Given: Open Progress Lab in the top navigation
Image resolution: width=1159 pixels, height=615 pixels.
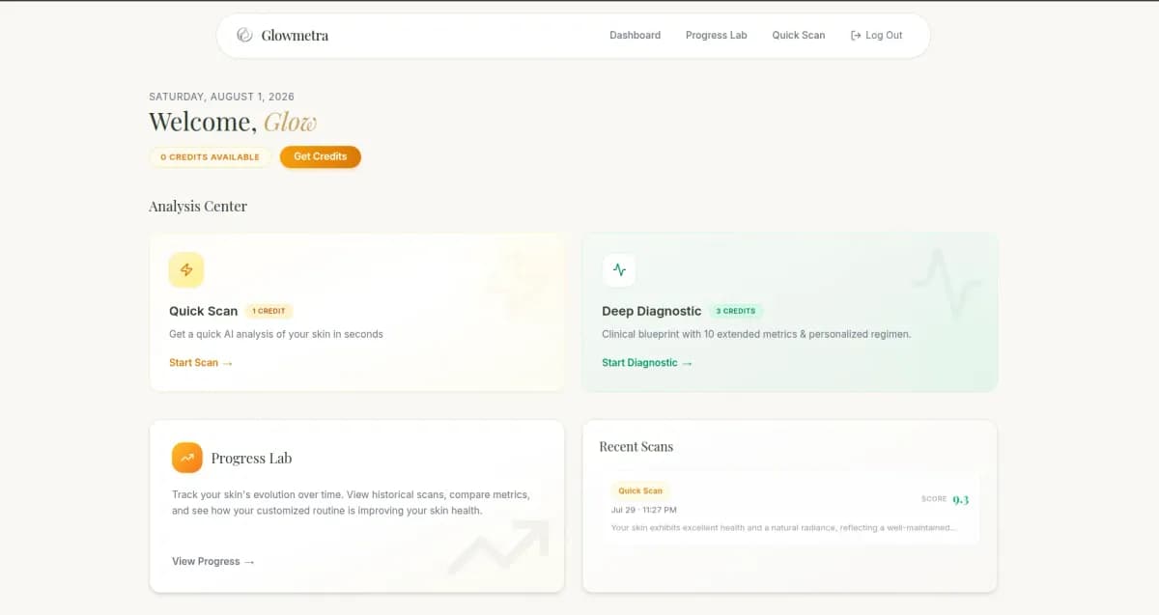Looking at the screenshot, I should 717,36.
